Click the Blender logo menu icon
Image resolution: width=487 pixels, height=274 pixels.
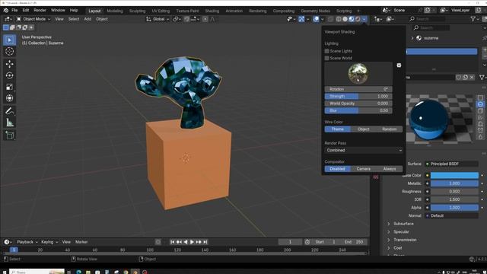click(5, 10)
